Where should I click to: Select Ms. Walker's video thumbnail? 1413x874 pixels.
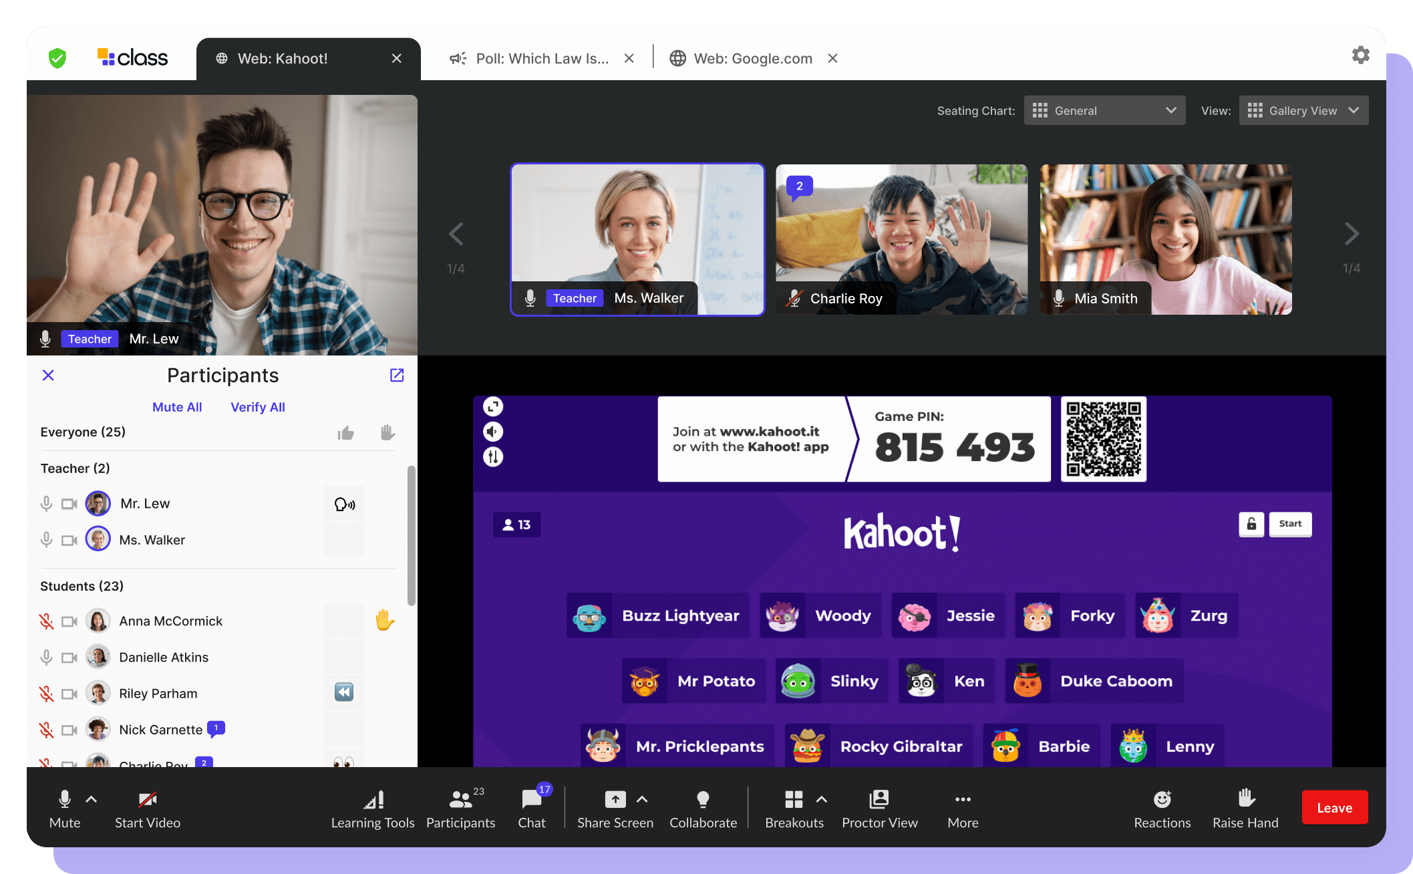(637, 239)
